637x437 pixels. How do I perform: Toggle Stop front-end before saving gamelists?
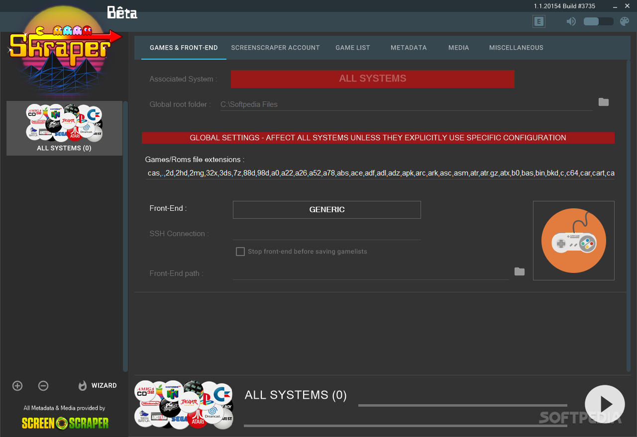[240, 252]
